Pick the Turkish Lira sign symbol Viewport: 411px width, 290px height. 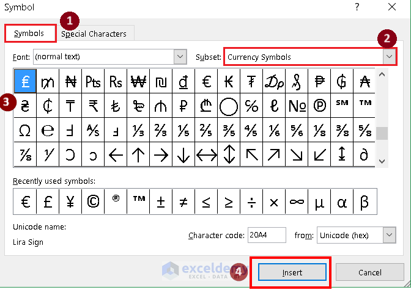click(116, 105)
